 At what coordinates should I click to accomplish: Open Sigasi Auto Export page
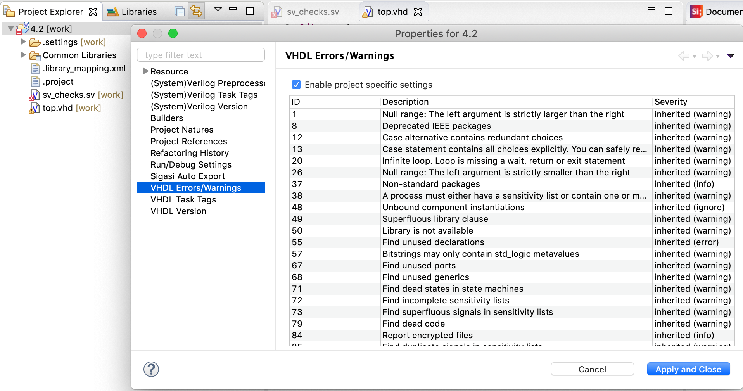coord(188,176)
